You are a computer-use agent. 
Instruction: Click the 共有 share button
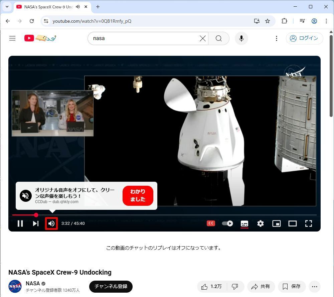261,287
